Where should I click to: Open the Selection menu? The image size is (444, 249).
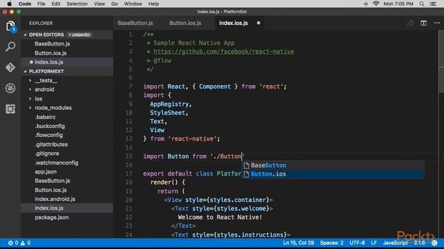click(77, 3)
